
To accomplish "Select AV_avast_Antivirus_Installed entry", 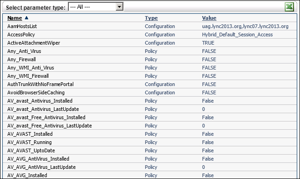I will [40, 101].
